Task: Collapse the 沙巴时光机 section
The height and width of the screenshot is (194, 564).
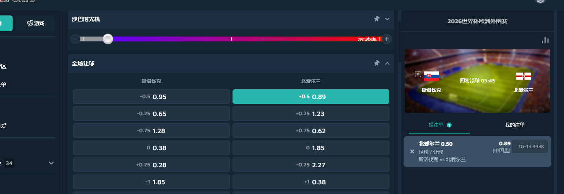Action: [x=387, y=19]
